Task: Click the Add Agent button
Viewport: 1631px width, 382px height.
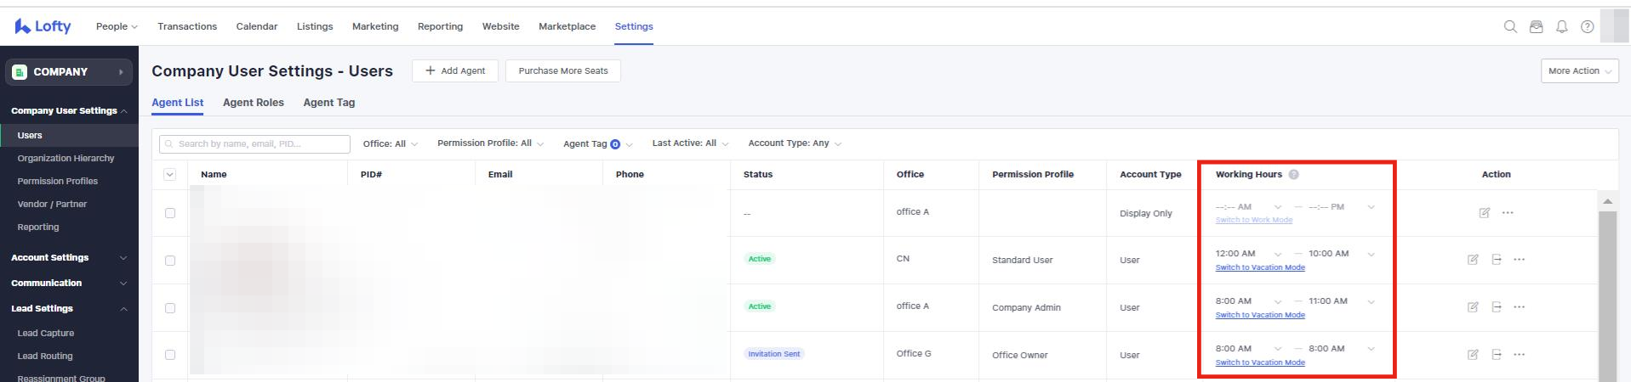Action: click(455, 71)
